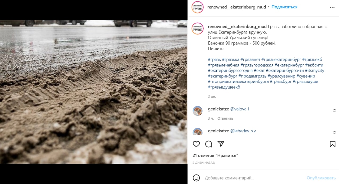Like the first geniekatze comment mentioning valova_i
Viewport: 339px width, 184px height.
(334, 110)
